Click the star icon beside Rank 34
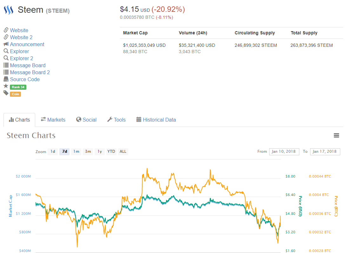Viewport: 346px width, 253px height. point(6,86)
